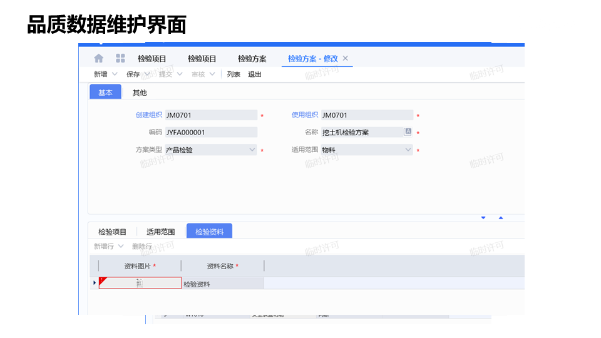
Task: Click the home icon in top navigation
Action: coord(98,58)
